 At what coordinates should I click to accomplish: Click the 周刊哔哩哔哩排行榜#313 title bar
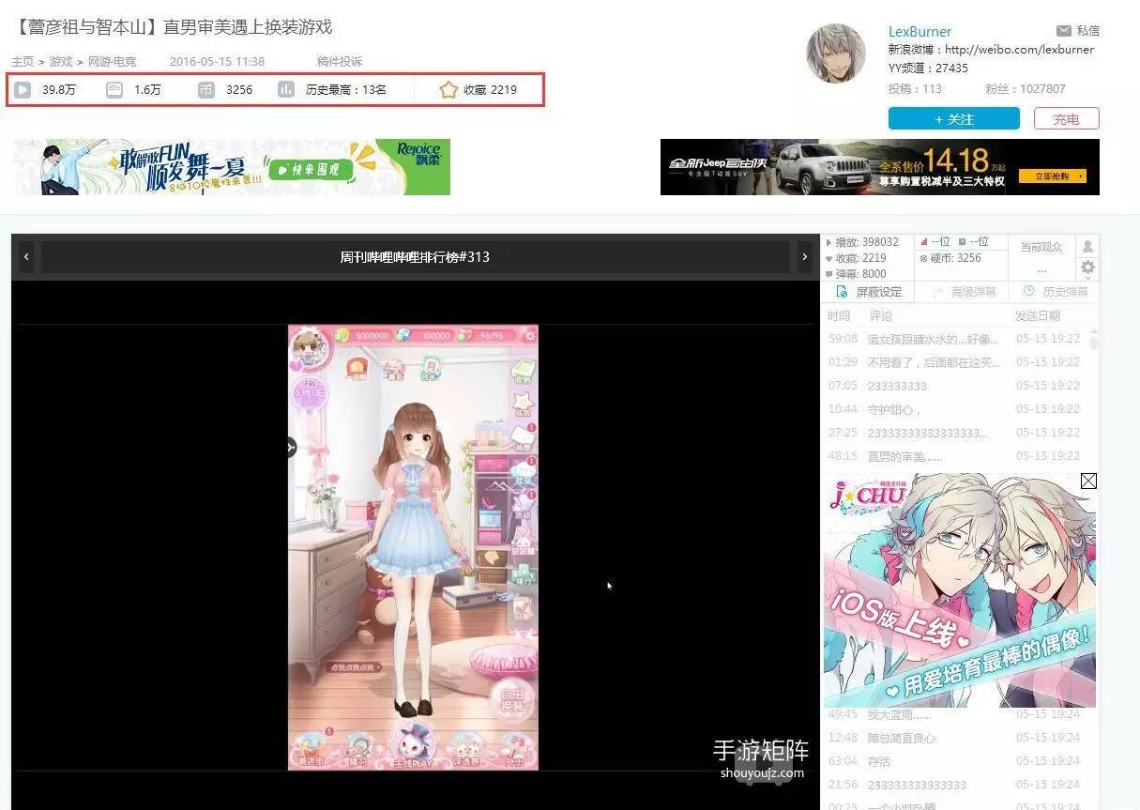[415, 257]
